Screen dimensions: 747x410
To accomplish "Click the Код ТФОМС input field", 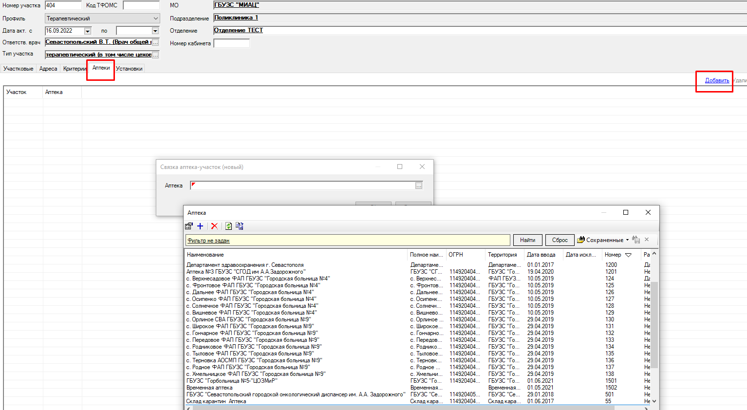I will pos(141,5).
